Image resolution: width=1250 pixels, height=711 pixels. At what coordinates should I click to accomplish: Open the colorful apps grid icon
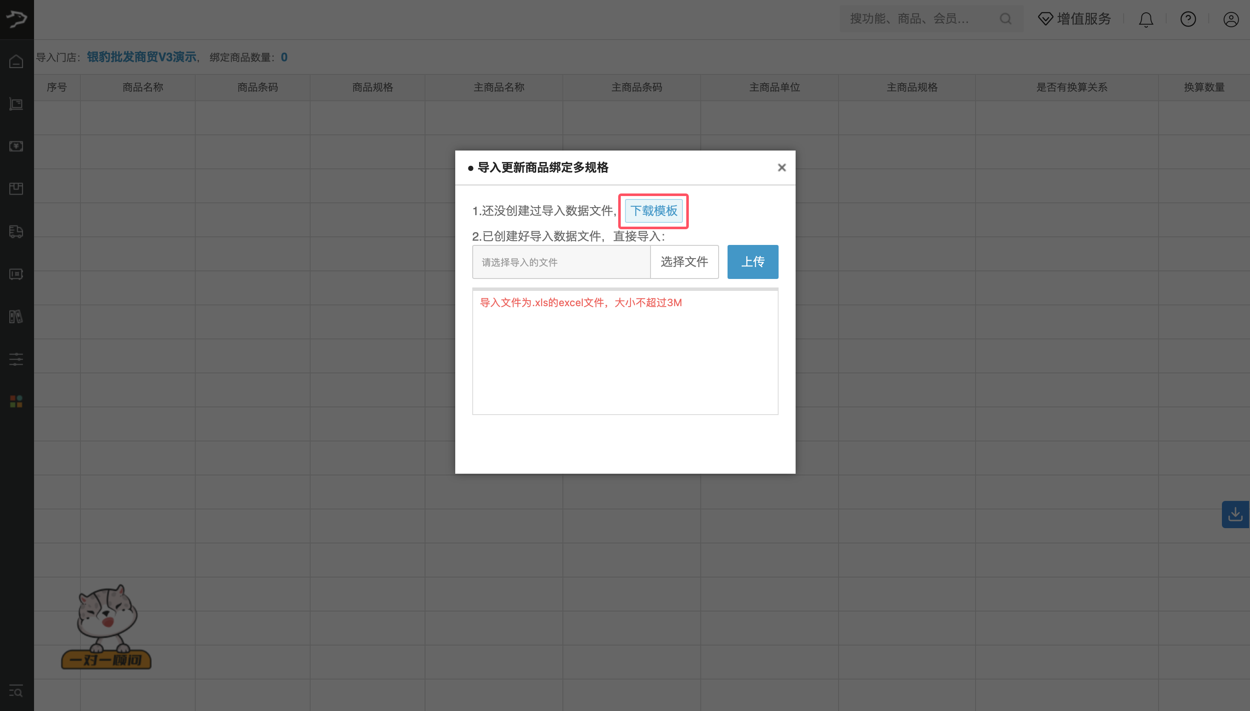pos(16,401)
